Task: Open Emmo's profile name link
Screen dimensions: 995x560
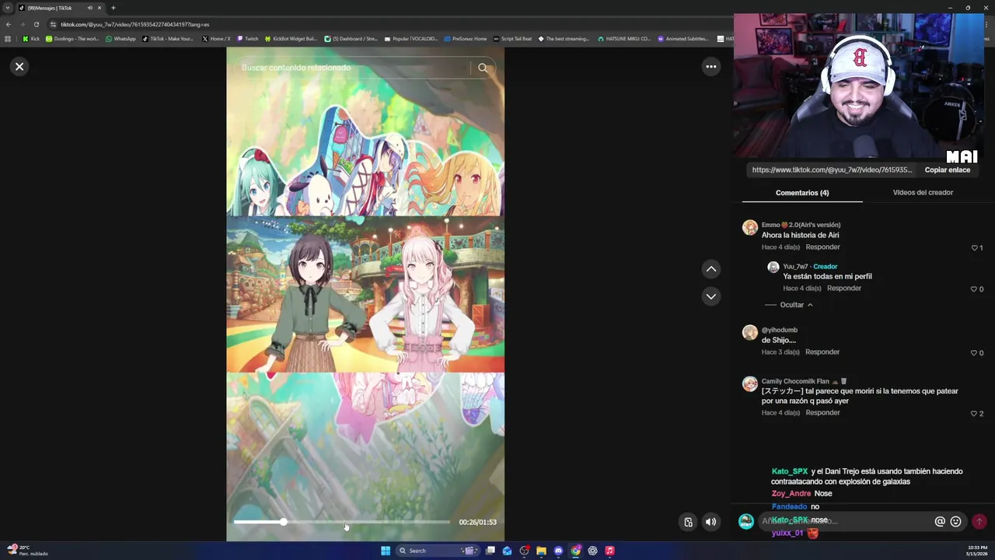Action: tap(801, 225)
